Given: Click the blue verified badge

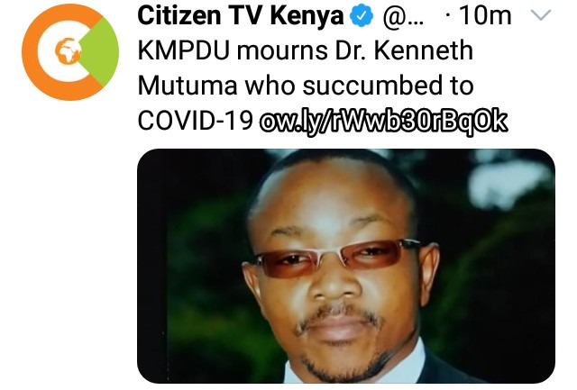Looking at the screenshot, I should click(x=361, y=16).
